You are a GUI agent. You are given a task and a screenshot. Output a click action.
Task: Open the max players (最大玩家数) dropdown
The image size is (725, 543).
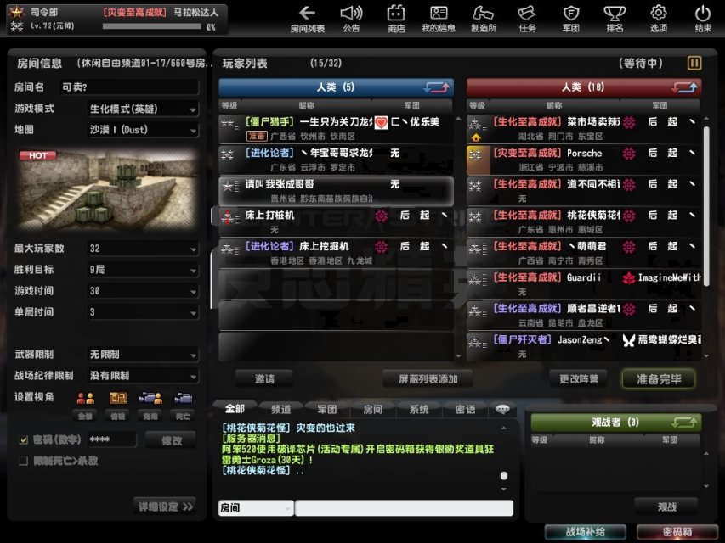tap(144, 249)
